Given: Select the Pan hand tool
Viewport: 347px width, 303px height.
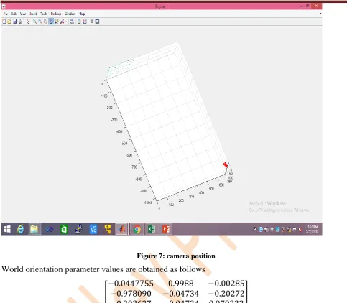Looking at the screenshot, I should 45,22.
